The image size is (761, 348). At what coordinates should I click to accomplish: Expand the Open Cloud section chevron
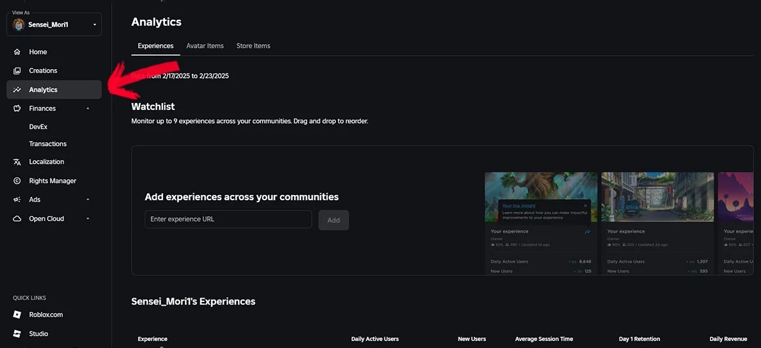click(x=88, y=219)
